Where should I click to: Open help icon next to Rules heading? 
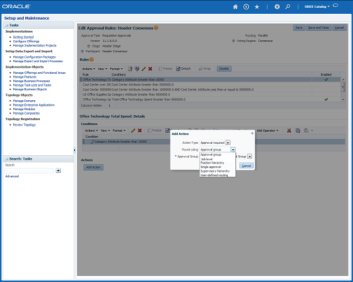(x=92, y=59)
